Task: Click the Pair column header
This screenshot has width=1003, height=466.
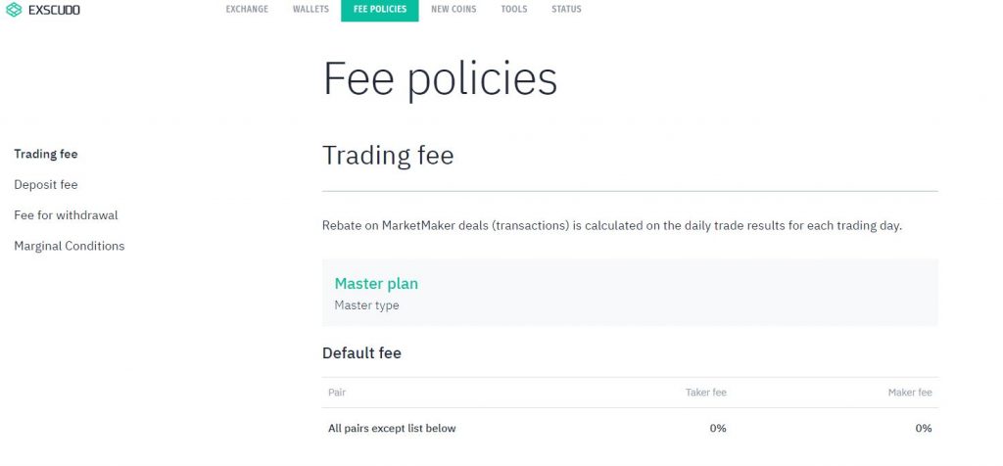Action: point(337,393)
